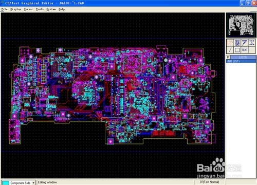This screenshot has height=185, width=257.
Task: Select the red dotted list tool icon
Action: pyautogui.click(x=230, y=43)
